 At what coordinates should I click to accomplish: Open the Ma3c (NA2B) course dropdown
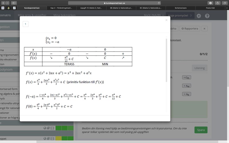pyautogui.click(x=154, y=15)
